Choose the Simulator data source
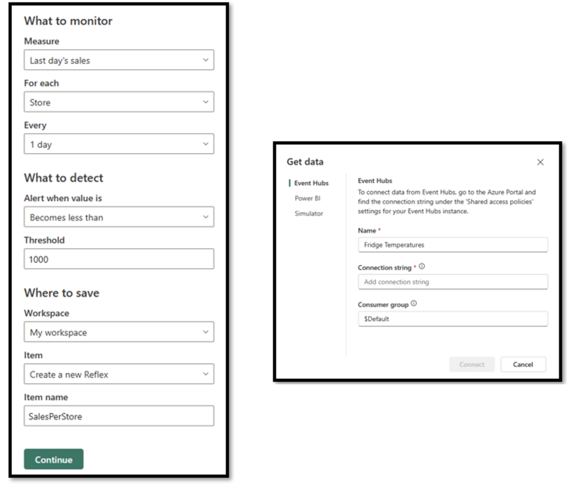Viewport: 586px width, 487px height. click(x=308, y=213)
